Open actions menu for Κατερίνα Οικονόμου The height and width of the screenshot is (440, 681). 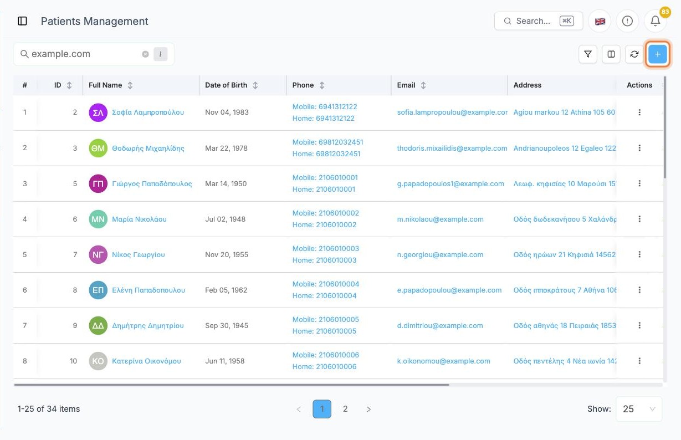pos(639,361)
